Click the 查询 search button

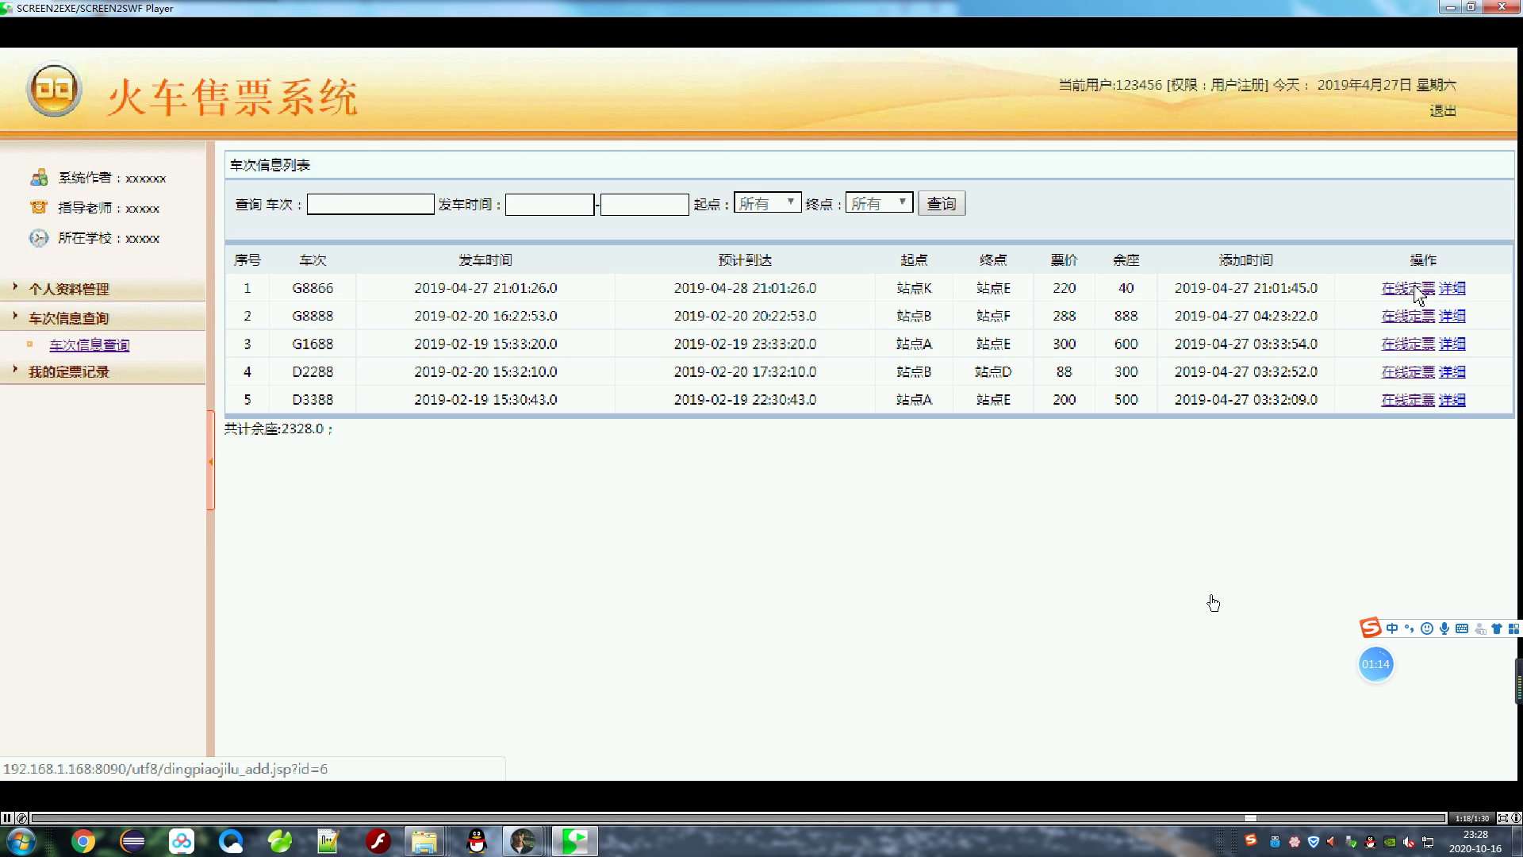(x=942, y=204)
